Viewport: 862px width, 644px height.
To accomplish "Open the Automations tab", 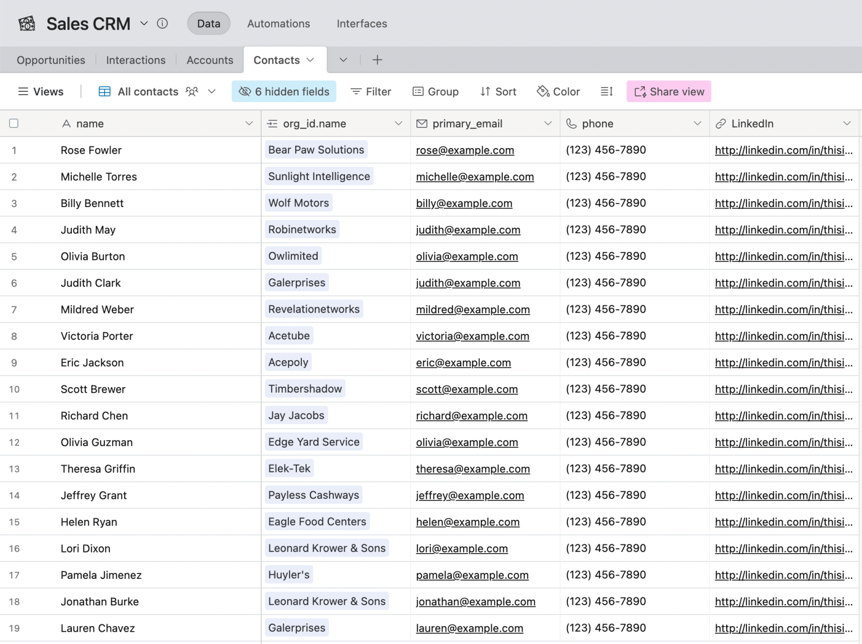I will pos(278,24).
